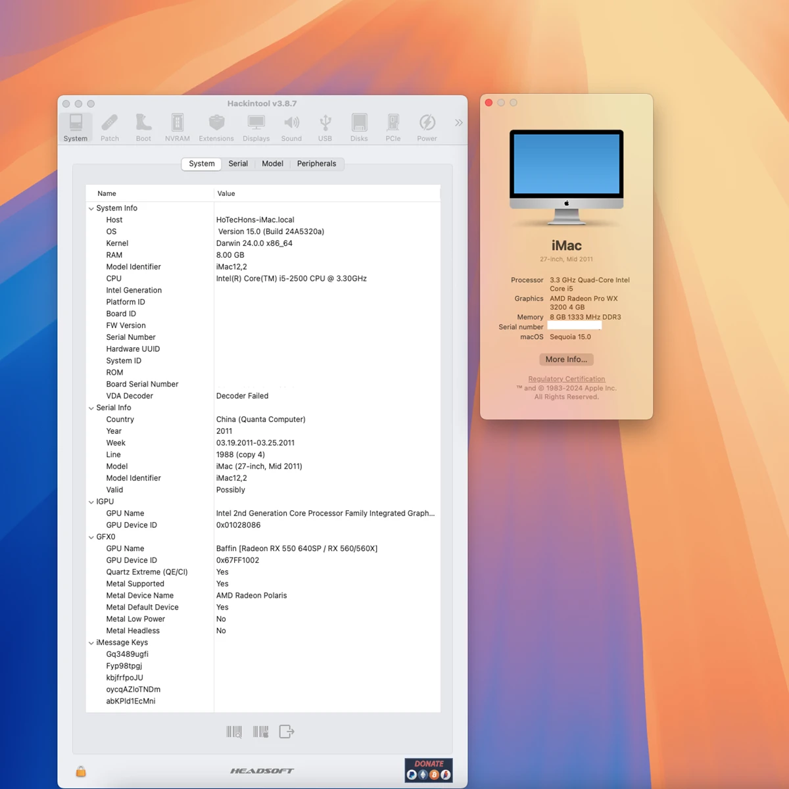The width and height of the screenshot is (789, 789).
Task: Click the barcode search serial icon
Action: coord(234,732)
